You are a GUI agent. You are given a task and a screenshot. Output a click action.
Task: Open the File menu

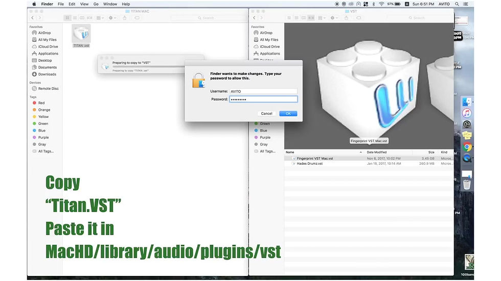pyautogui.click(x=61, y=4)
